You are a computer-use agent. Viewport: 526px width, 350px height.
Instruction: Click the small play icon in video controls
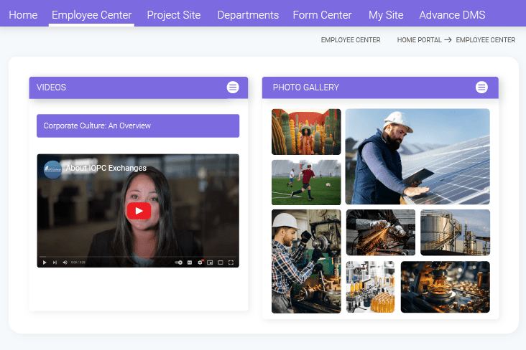45,262
